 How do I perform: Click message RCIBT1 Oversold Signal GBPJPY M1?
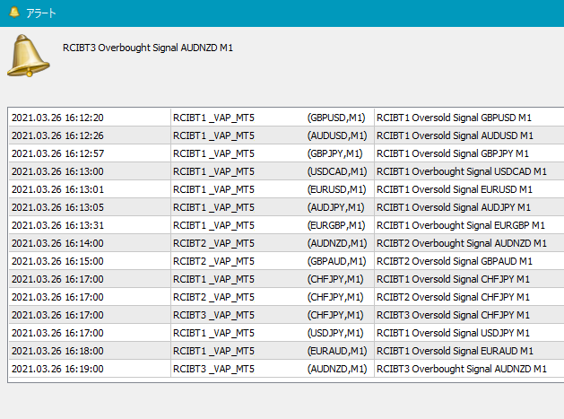(x=453, y=153)
